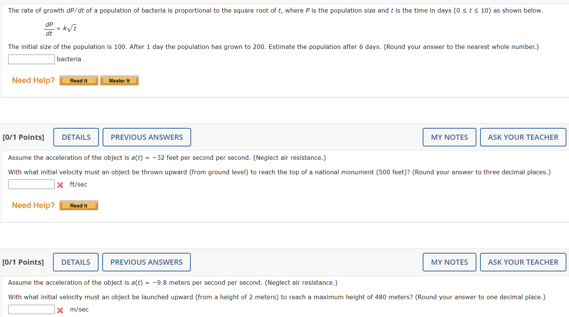Open MY NOTES for the first 0/1 question
569x317 pixels.
click(449, 137)
